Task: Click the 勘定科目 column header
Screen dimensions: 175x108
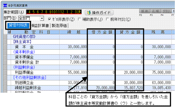Action: pyautogui.click(x=35, y=32)
